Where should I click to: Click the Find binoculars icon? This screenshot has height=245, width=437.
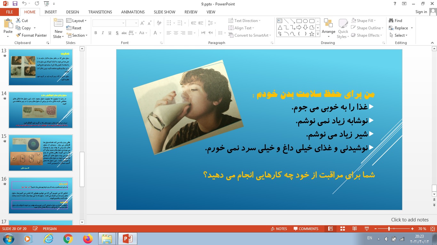tap(391, 20)
